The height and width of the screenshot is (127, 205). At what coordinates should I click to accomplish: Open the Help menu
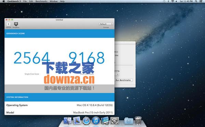62,1
